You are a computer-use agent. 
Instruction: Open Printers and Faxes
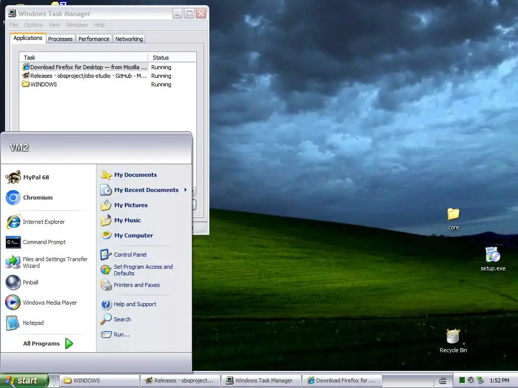click(130, 285)
